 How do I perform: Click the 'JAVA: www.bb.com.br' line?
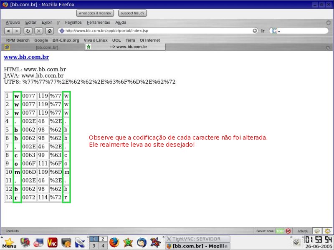pyautogui.click(x=34, y=76)
